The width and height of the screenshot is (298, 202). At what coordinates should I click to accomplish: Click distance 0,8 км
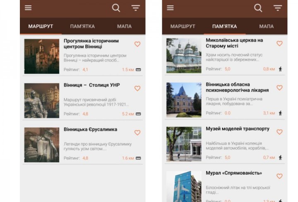point(269,69)
